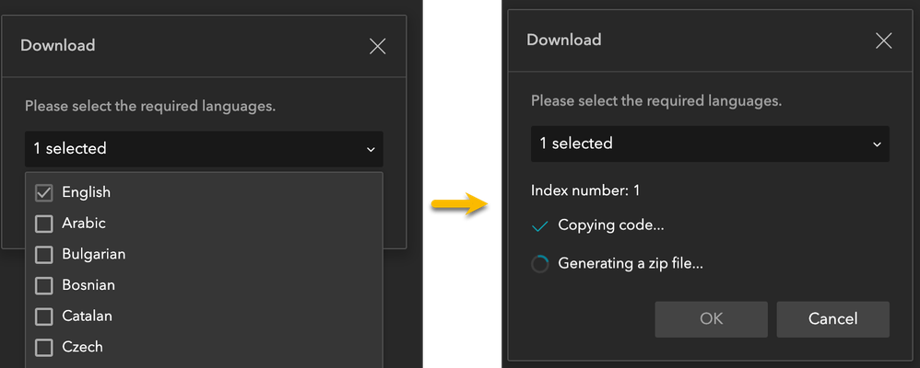Open the '1 selected' box above Index number
Image resolution: width=920 pixels, height=368 pixels.
[709, 144]
